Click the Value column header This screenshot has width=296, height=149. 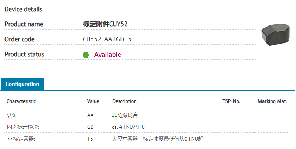pos(93,101)
